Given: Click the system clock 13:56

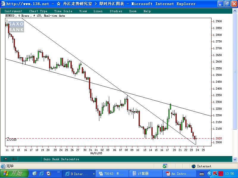Looking at the screenshot, I should [229, 174].
